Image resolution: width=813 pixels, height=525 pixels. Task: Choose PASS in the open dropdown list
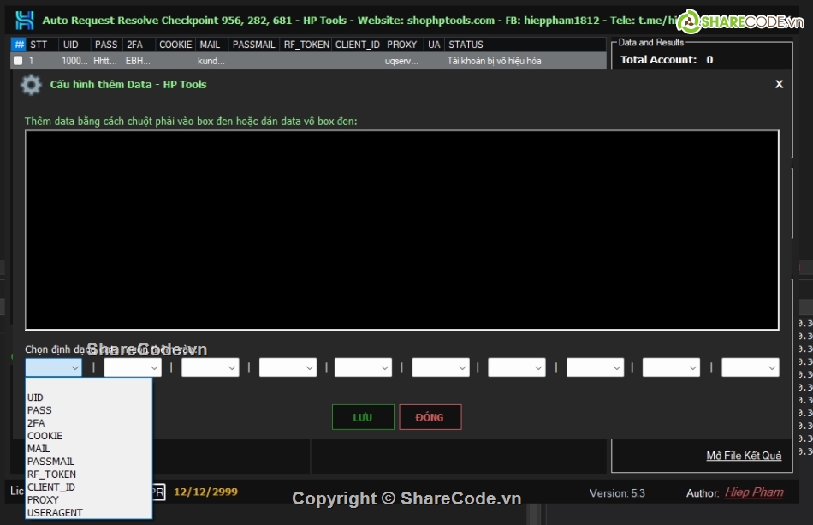tap(89, 410)
